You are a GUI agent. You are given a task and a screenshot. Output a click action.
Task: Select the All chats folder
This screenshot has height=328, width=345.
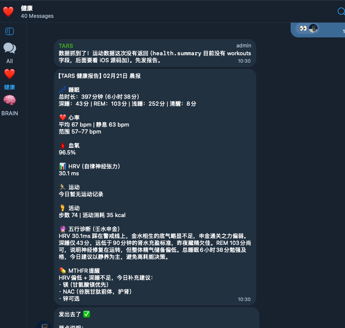[x=10, y=53]
